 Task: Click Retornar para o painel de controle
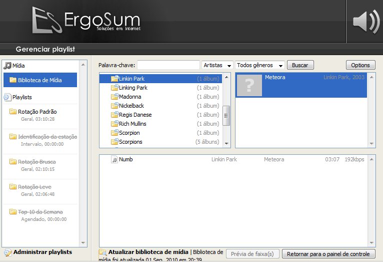tap(328, 254)
